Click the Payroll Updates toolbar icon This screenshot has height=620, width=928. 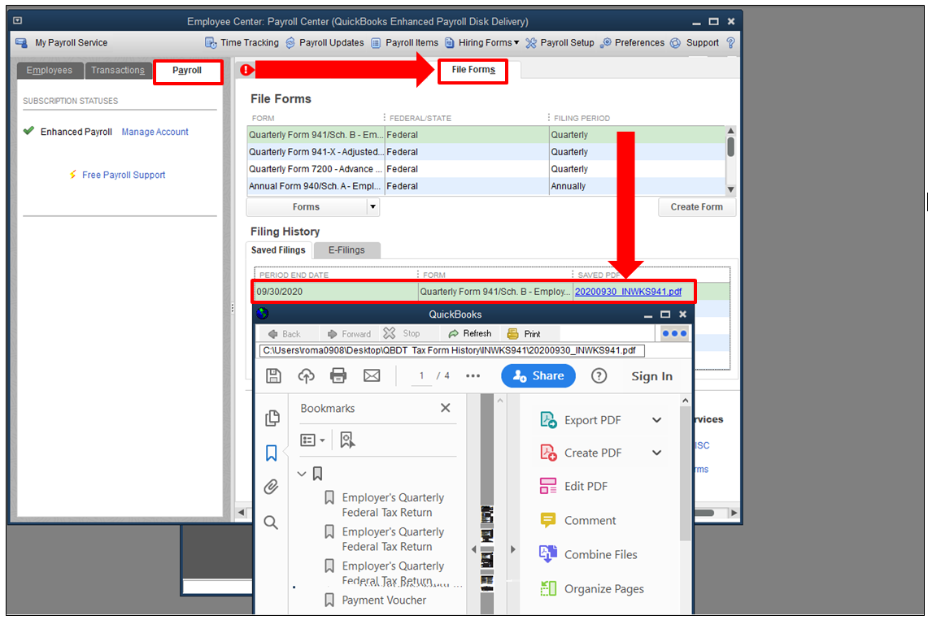pyautogui.click(x=290, y=42)
